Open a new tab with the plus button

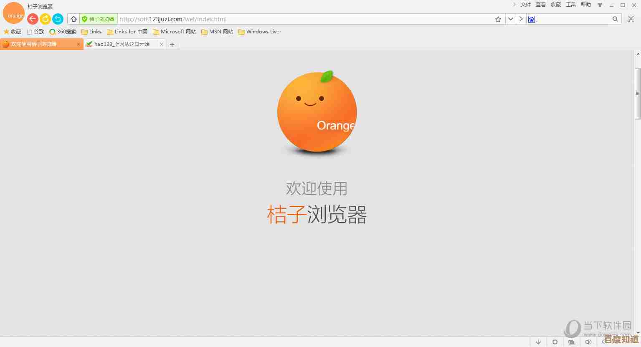coord(172,44)
